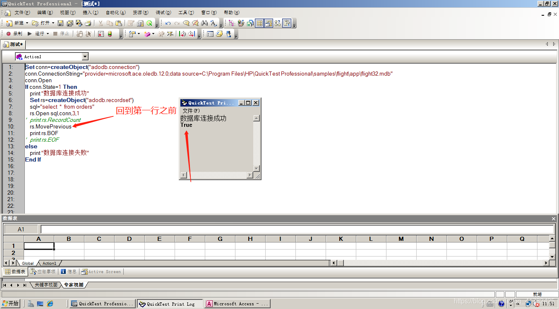
Task: Click column header D in data table
Action: pyautogui.click(x=130, y=239)
